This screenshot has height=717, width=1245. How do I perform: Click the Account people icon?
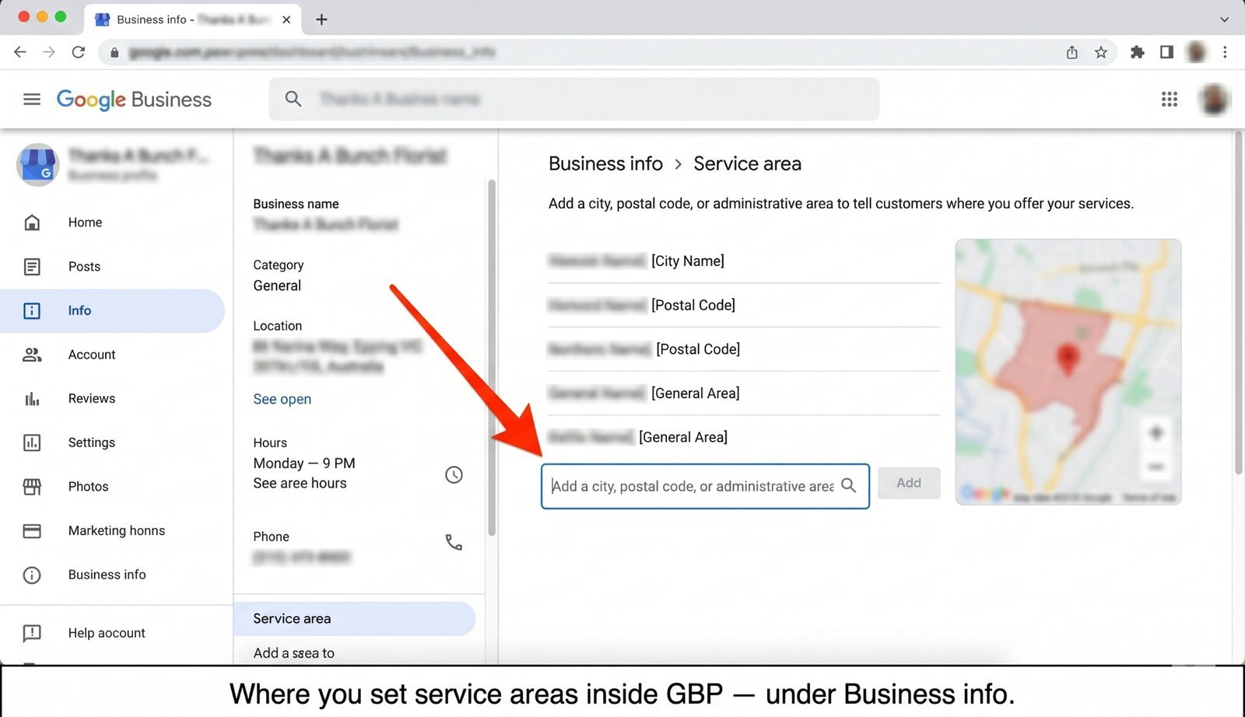click(x=32, y=355)
